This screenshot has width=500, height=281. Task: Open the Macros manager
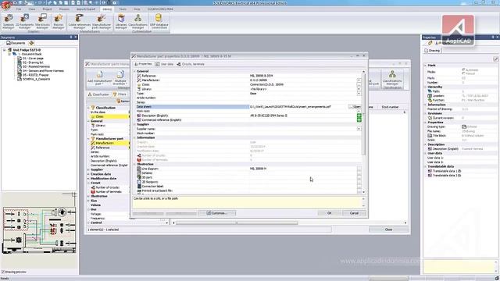(x=59, y=21)
